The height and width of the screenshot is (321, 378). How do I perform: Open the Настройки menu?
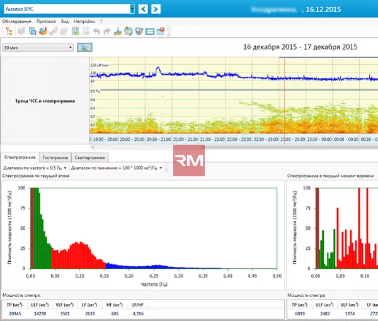[84, 21]
